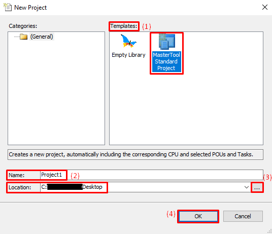Screen dimensions: 272x234
Task: Click the New Project title bar icon
Action: point(8,7)
